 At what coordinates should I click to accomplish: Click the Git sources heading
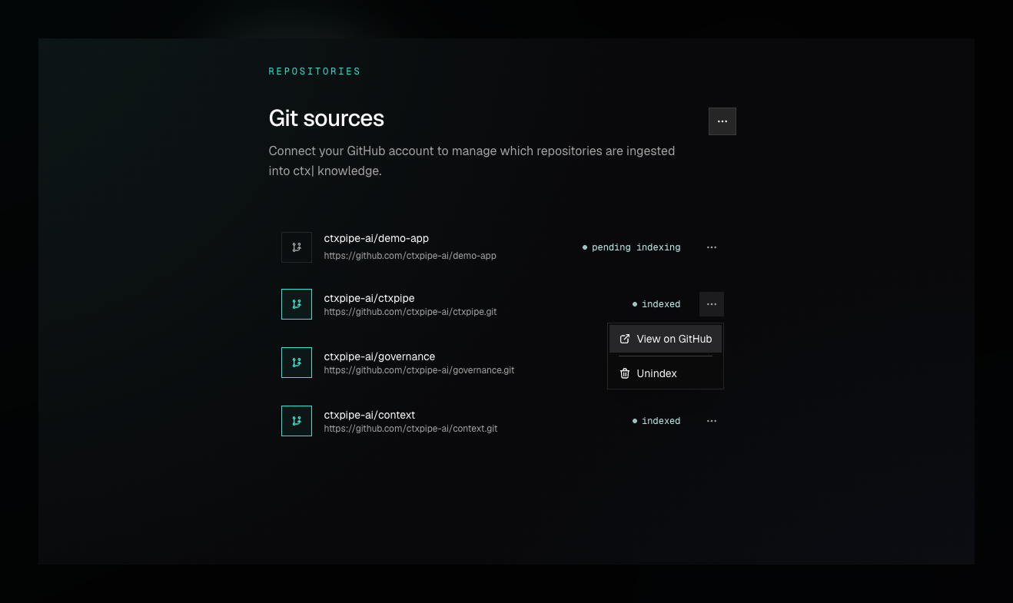[x=327, y=118]
